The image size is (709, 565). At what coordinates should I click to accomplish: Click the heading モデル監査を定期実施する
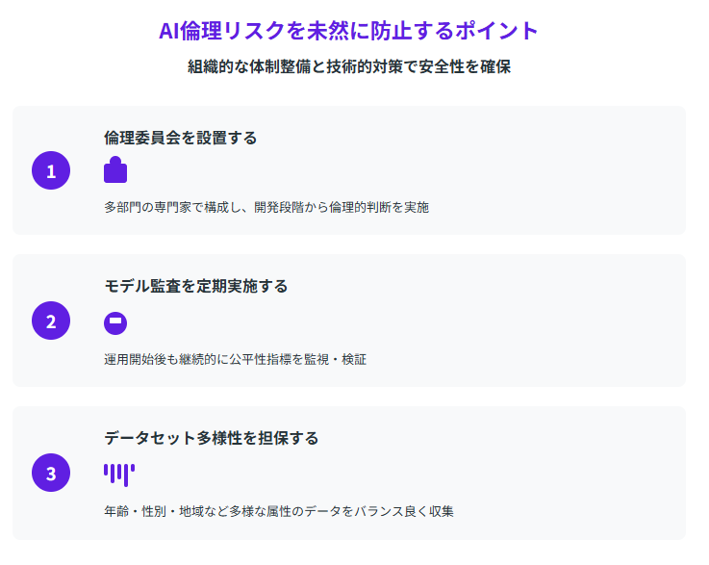195,286
